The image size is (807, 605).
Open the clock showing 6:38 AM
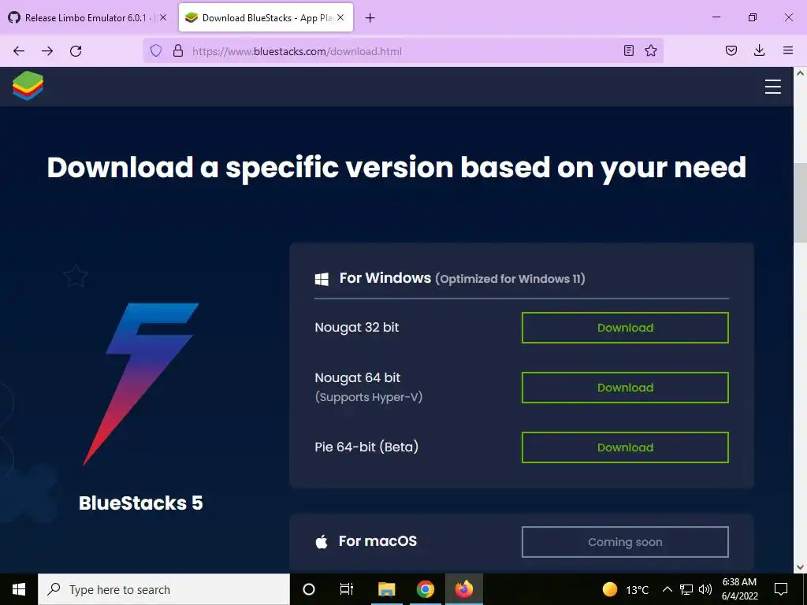tap(739, 589)
